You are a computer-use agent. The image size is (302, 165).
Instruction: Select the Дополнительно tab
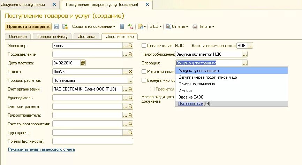point(120,37)
